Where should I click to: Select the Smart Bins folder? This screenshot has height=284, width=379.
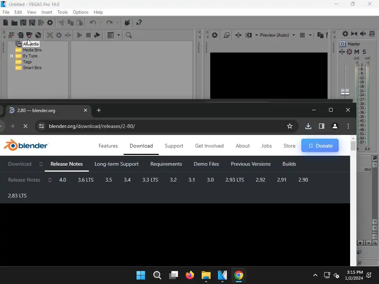[x=32, y=68]
